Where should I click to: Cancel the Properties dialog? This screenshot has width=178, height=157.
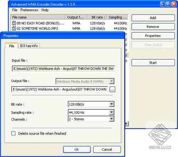click(x=107, y=150)
